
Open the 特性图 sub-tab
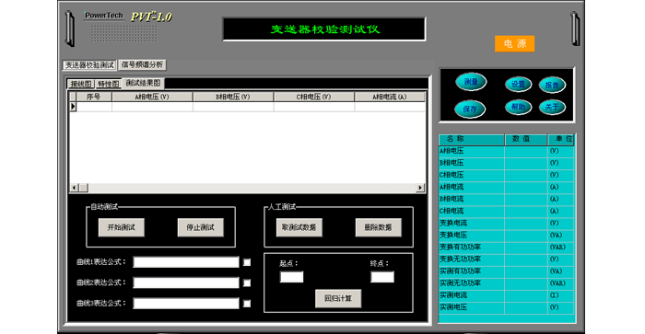109,84
